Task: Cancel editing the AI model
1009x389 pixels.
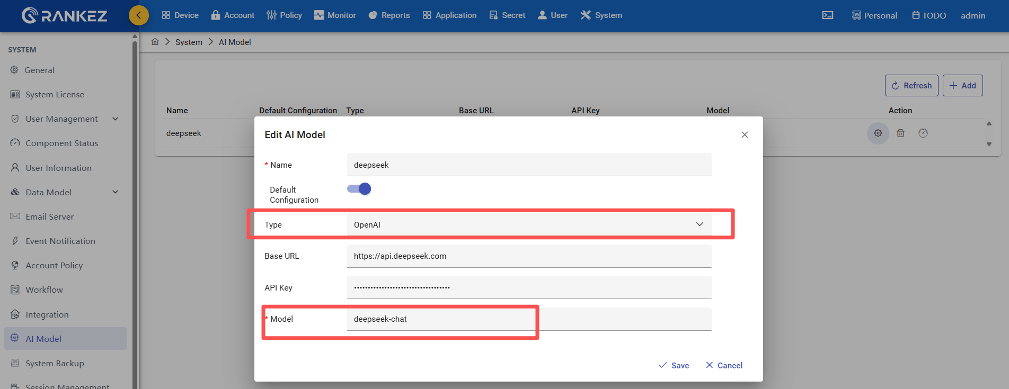Action: [x=724, y=365]
